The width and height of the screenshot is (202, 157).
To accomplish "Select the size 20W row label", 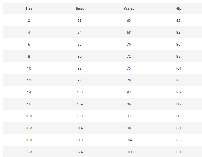I will tap(29, 140).
